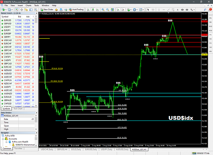Collapse the Accounts tree node
The width and height of the screenshot is (213, 155).
pos(3,139)
